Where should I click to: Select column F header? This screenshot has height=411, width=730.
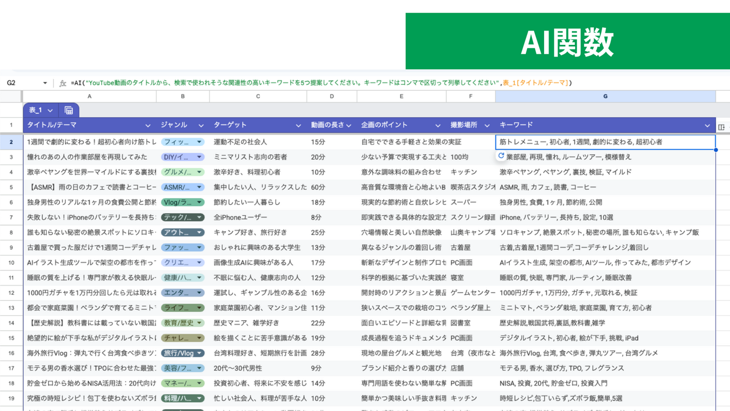click(471, 96)
